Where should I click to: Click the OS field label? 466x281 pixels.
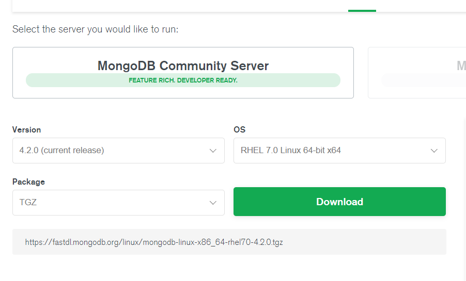pos(239,129)
